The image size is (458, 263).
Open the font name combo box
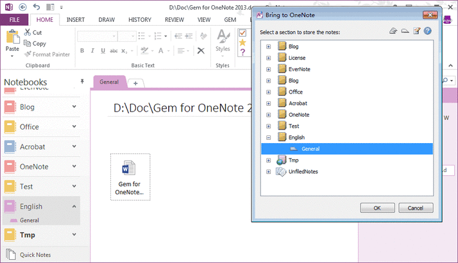(98, 36)
